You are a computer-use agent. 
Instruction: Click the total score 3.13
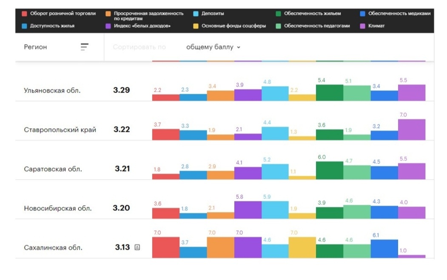pos(122,247)
